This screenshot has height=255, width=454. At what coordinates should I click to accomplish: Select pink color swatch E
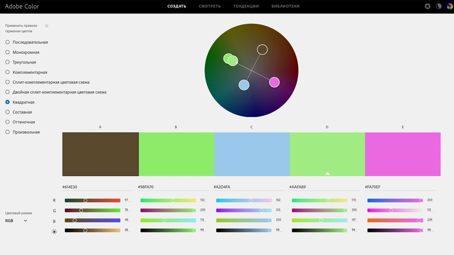tap(403, 154)
